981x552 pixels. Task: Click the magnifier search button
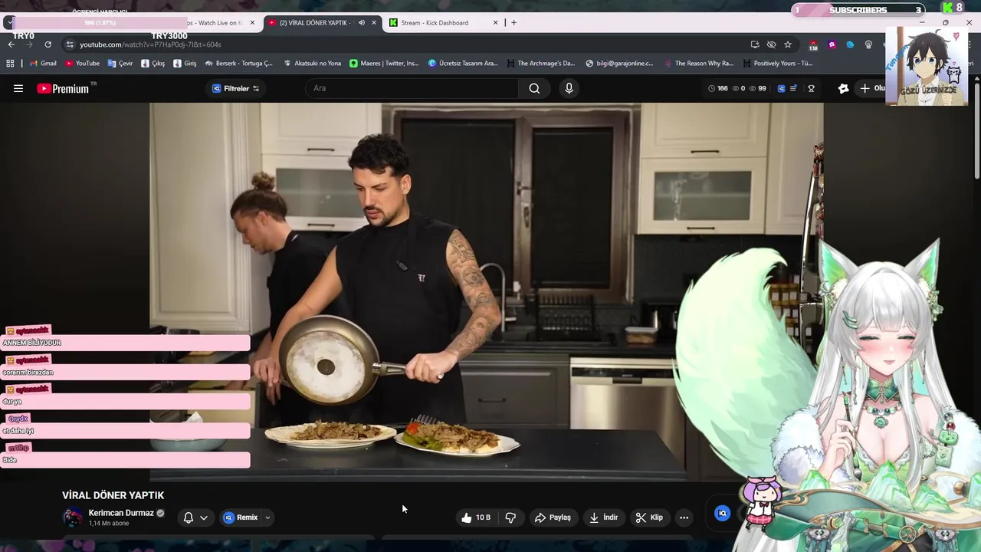534,88
